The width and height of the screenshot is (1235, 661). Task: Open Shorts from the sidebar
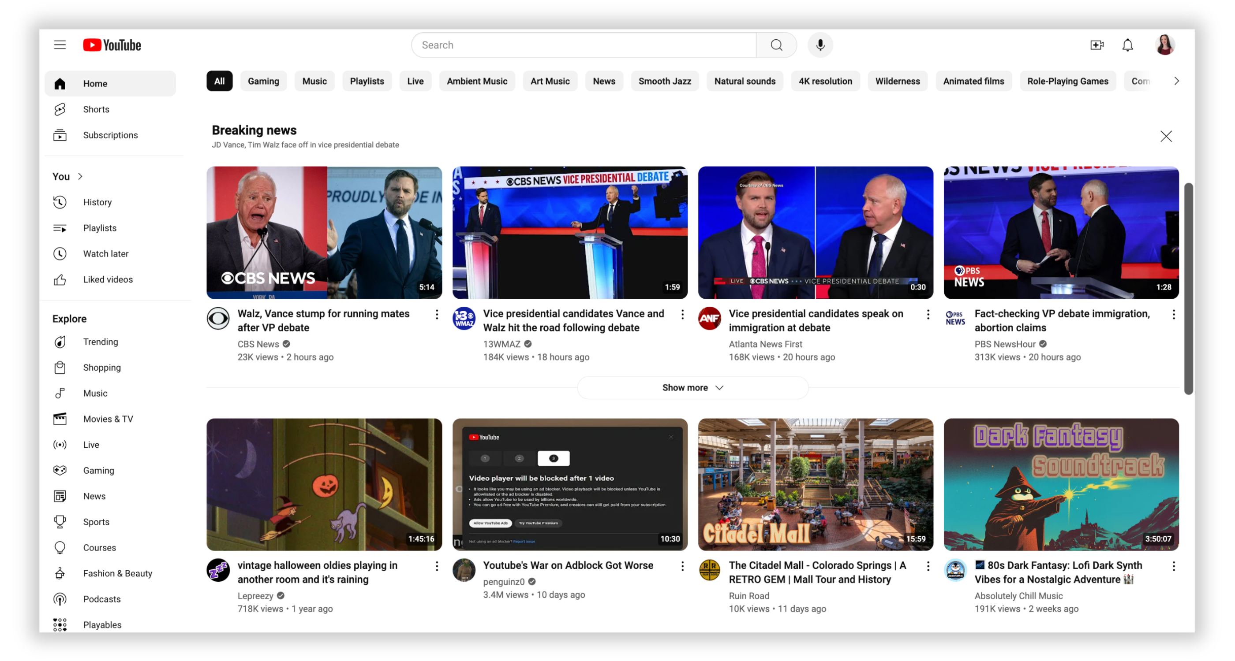tap(96, 109)
